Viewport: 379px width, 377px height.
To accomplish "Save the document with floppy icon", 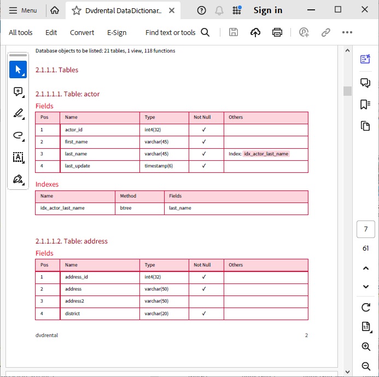I will 234,32.
